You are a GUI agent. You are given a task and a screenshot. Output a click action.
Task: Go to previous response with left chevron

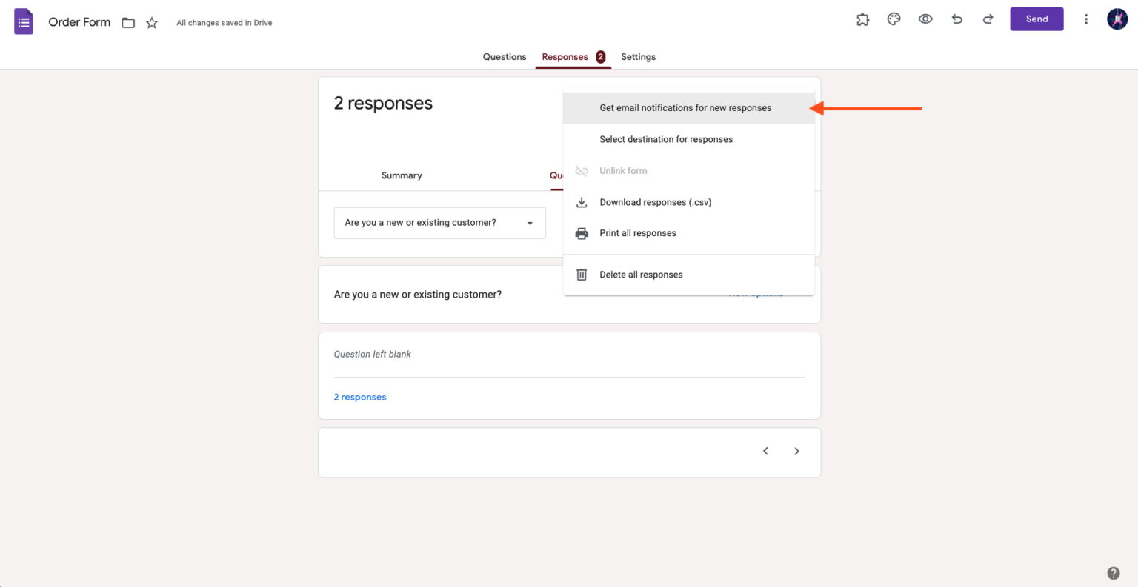pyautogui.click(x=765, y=450)
